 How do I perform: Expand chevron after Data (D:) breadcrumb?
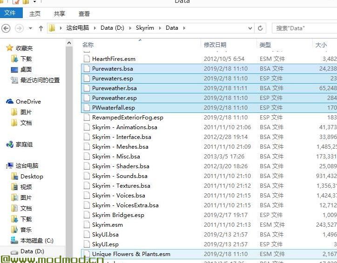[130, 28]
